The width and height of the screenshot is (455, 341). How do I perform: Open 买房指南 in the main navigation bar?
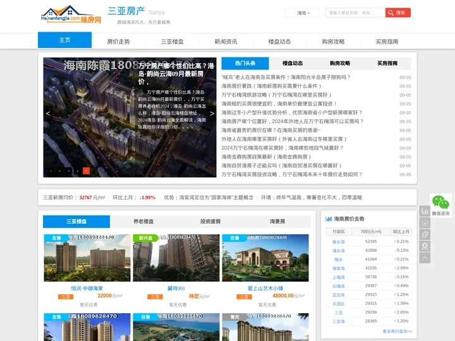pos(387,42)
